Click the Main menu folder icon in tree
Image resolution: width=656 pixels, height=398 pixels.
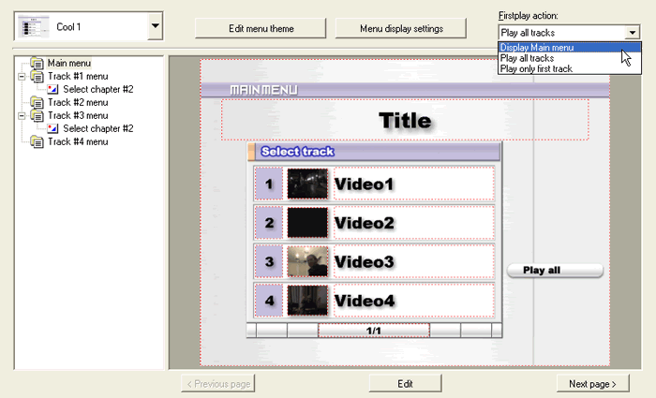coord(37,63)
